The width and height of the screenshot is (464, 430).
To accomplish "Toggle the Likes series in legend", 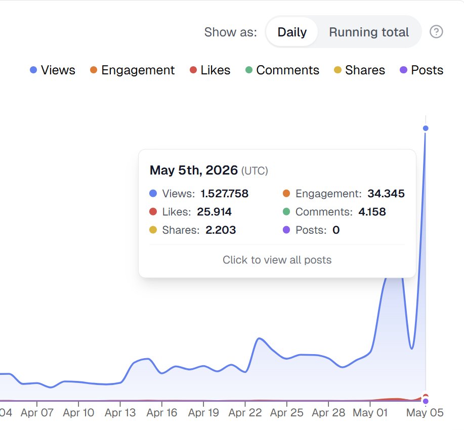I will point(210,70).
